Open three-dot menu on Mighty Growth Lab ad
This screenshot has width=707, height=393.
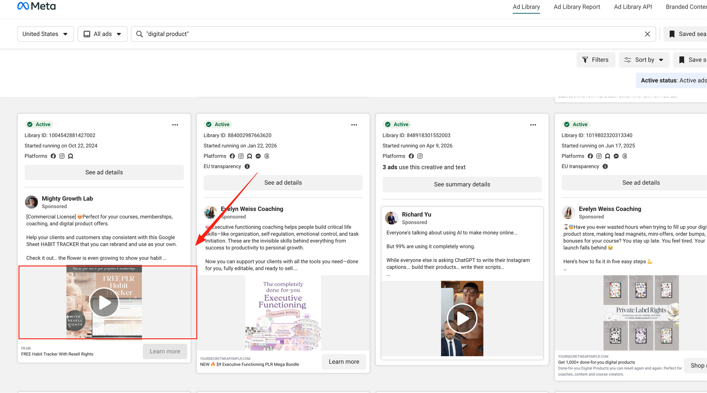tap(175, 125)
